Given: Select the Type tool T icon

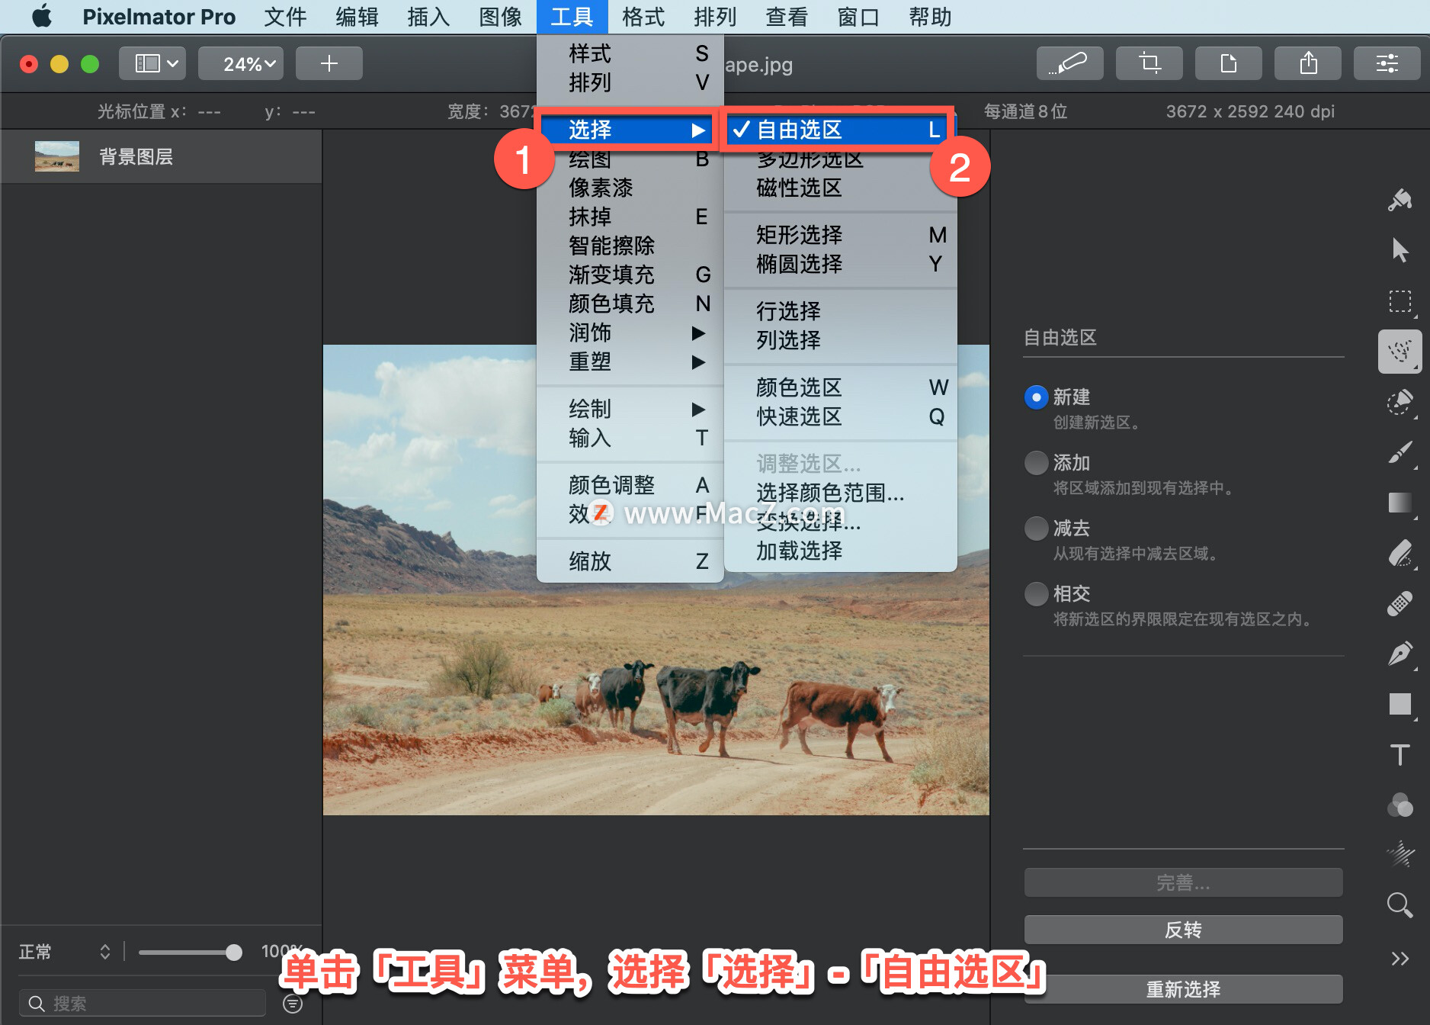Looking at the screenshot, I should 1400,755.
